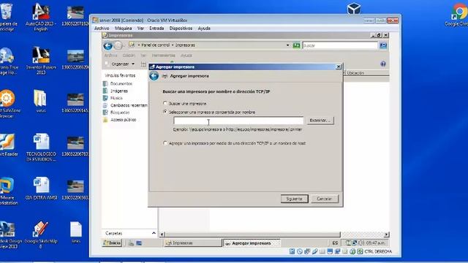This screenshot has width=468, height=263.
Task: Click the search icon next to Buscar box
Action: (x=383, y=45)
